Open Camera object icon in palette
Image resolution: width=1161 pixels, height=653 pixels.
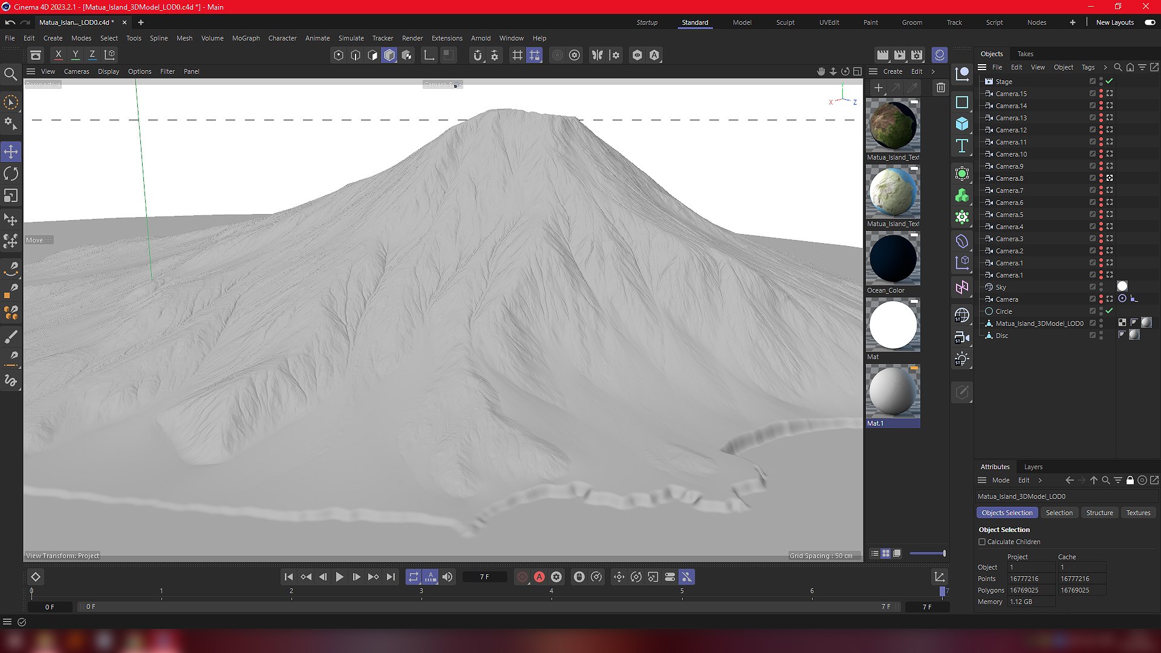tap(962, 337)
